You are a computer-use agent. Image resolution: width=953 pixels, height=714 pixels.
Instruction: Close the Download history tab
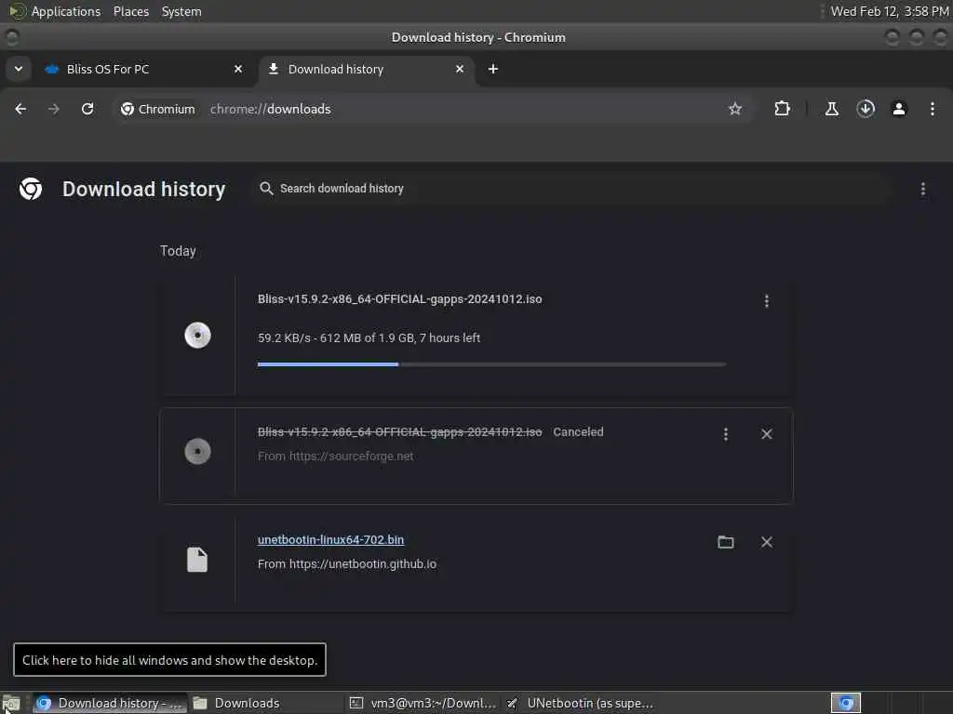pos(460,69)
